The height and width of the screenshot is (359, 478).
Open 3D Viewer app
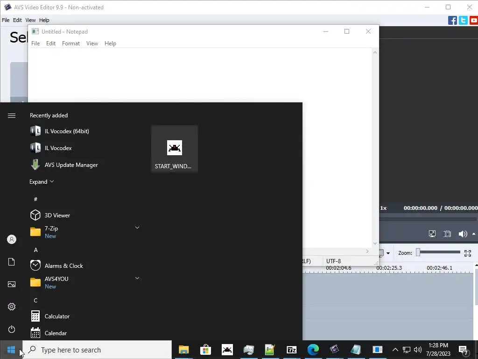point(50,215)
